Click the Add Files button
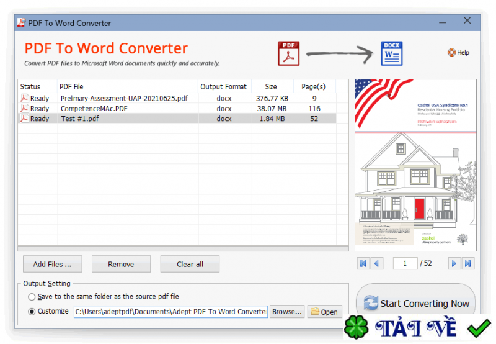Viewport: 496px width, 344px height. click(53, 264)
